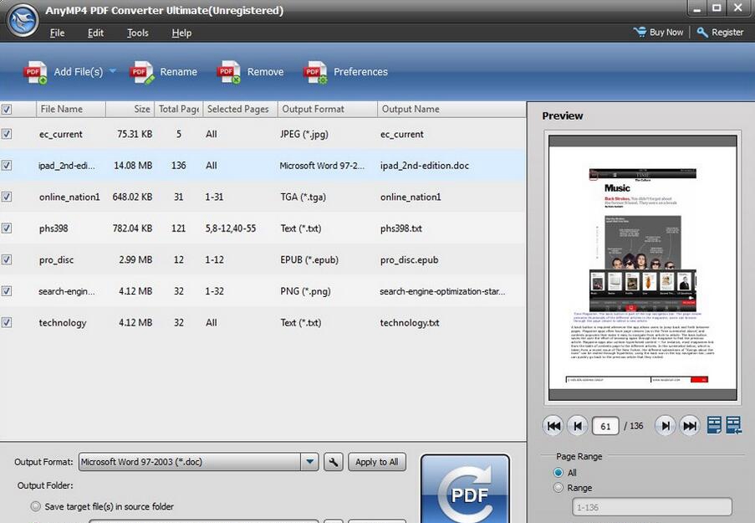Select the online_nation1 file name
This screenshot has width=755, height=523.
point(69,197)
